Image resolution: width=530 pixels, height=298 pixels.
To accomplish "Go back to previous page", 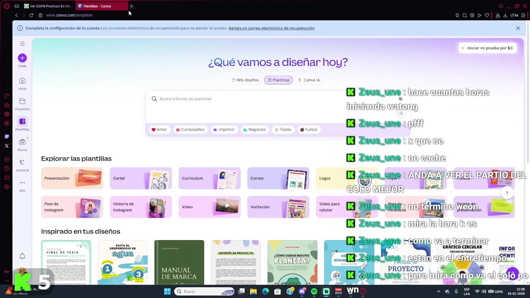I will point(16,15).
